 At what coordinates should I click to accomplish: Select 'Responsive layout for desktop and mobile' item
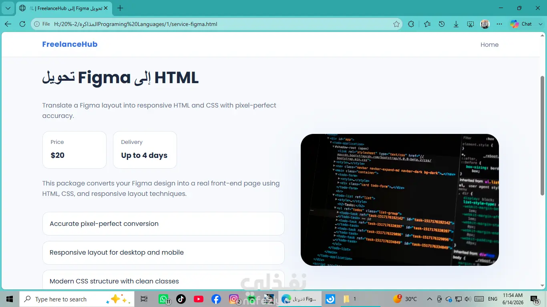pos(163,253)
